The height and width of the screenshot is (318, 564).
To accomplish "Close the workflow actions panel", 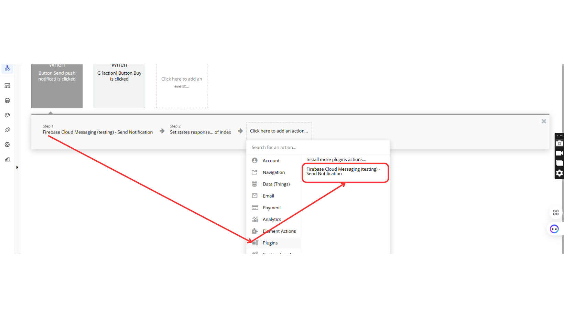I will pyautogui.click(x=544, y=121).
